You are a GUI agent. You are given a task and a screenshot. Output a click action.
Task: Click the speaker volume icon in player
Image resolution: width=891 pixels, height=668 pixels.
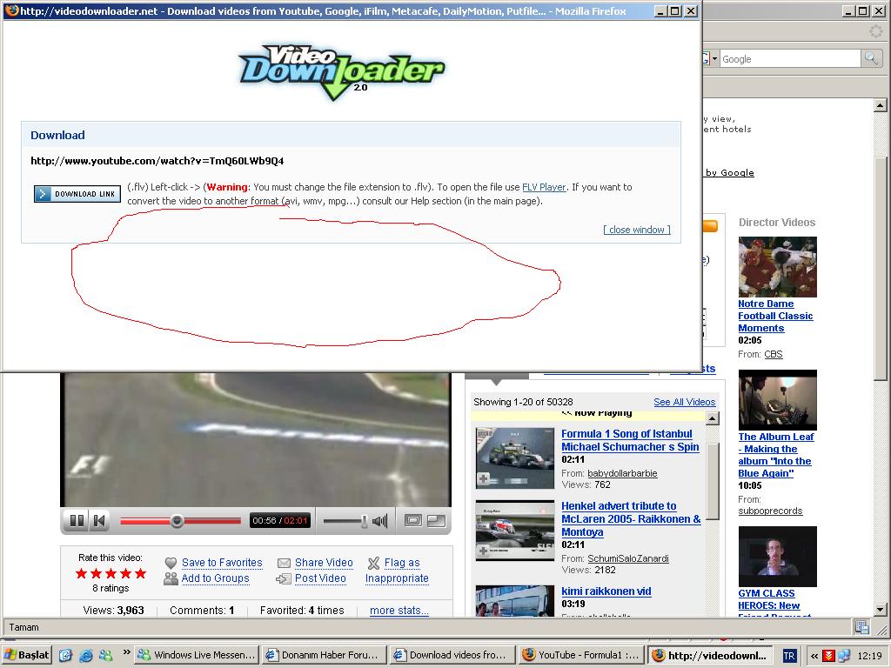pos(380,521)
